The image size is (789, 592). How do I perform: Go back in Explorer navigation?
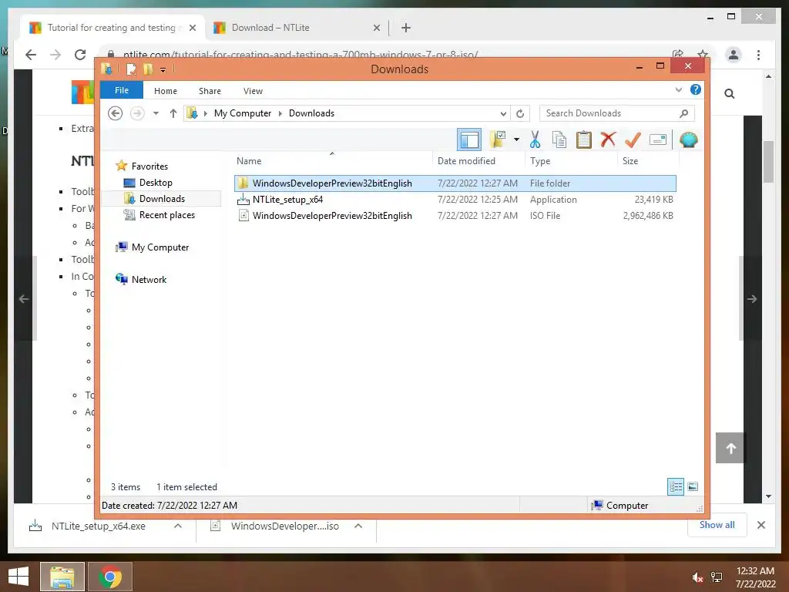tap(116, 113)
